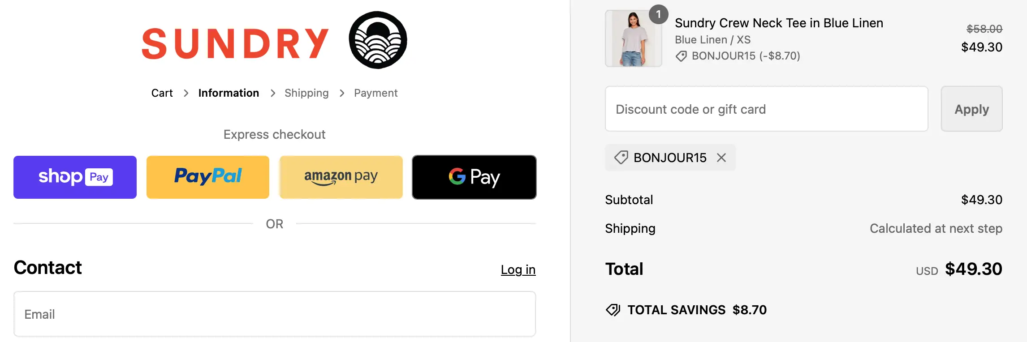Image resolution: width=1027 pixels, height=342 pixels.
Task: Choose PayPal express checkout
Action: [208, 177]
